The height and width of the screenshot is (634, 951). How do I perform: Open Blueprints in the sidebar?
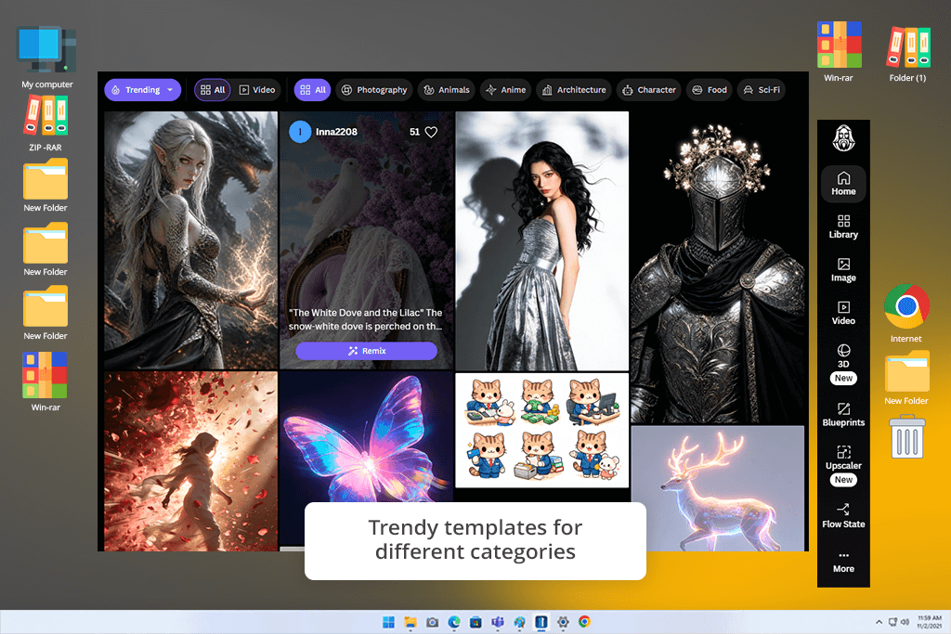coord(843,415)
